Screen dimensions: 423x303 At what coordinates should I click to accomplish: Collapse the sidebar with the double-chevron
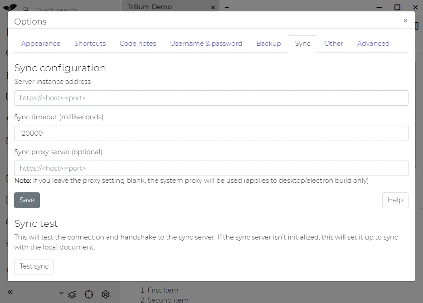[10, 293]
